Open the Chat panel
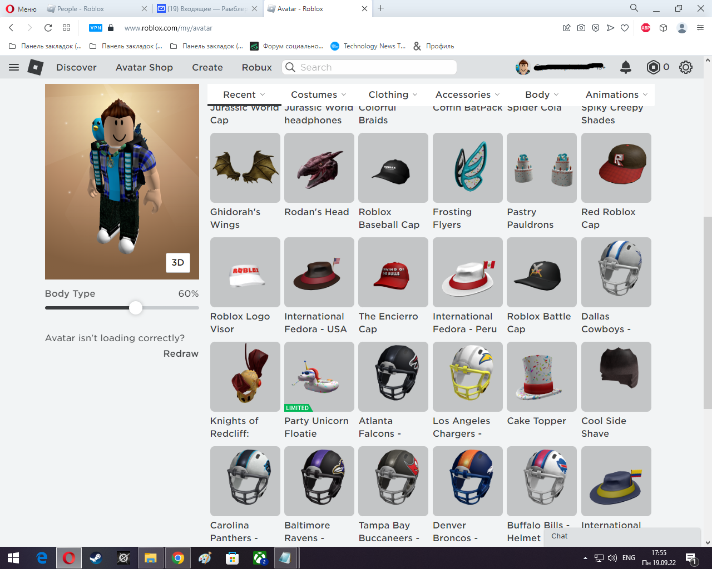The height and width of the screenshot is (569, 712). click(x=622, y=537)
